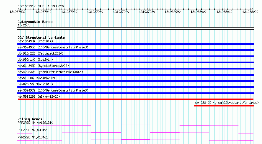The image size is (262, 144).
Task: Select the blue bar under nsv825650
Action: pos(135,87)
